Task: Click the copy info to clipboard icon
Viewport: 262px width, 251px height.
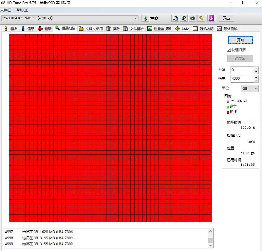Action: click(x=175, y=18)
